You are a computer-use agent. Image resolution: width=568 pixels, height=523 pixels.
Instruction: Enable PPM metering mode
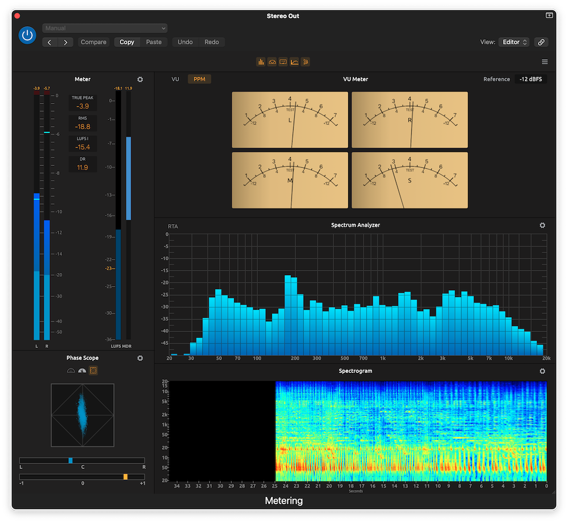[199, 79]
